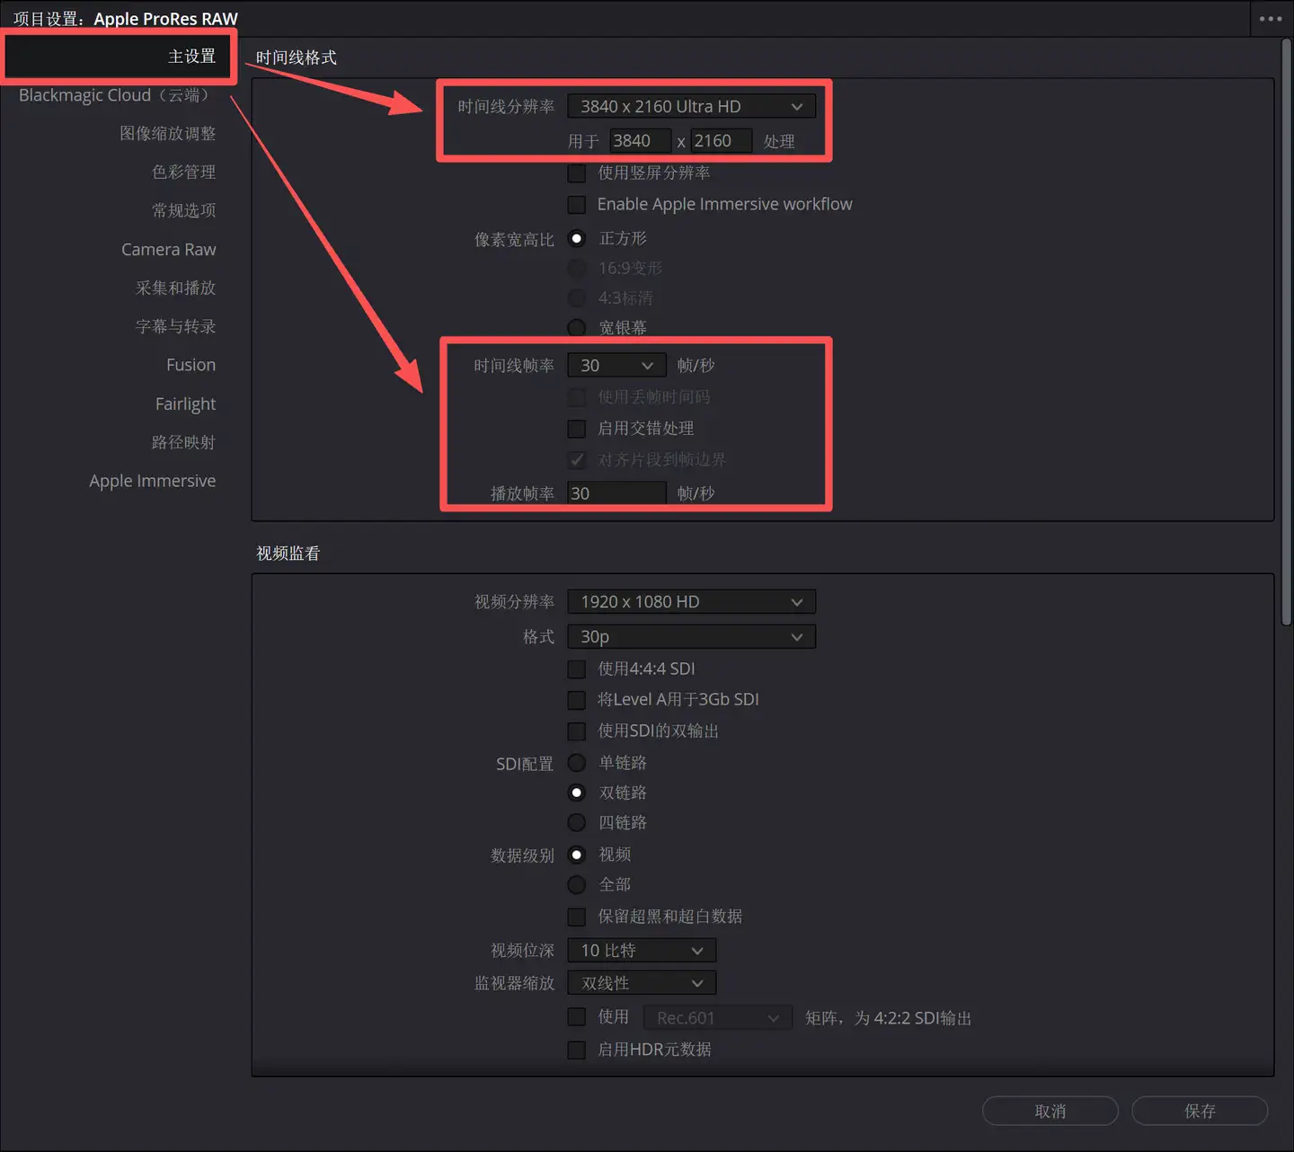This screenshot has height=1152, width=1294.
Task: Select 全部 data level
Action: coord(577,885)
